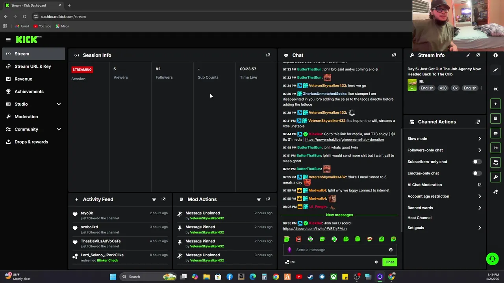Reload the browser page
Image resolution: width=504 pixels, height=283 pixels.
(x=24, y=17)
